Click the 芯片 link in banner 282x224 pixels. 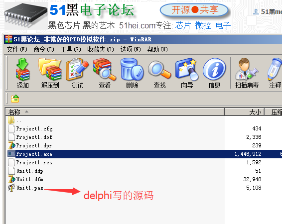click(x=183, y=25)
